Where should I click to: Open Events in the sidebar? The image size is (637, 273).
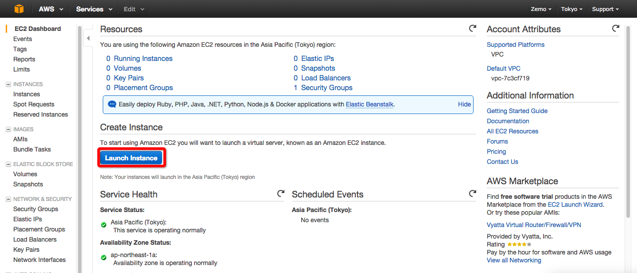23,39
